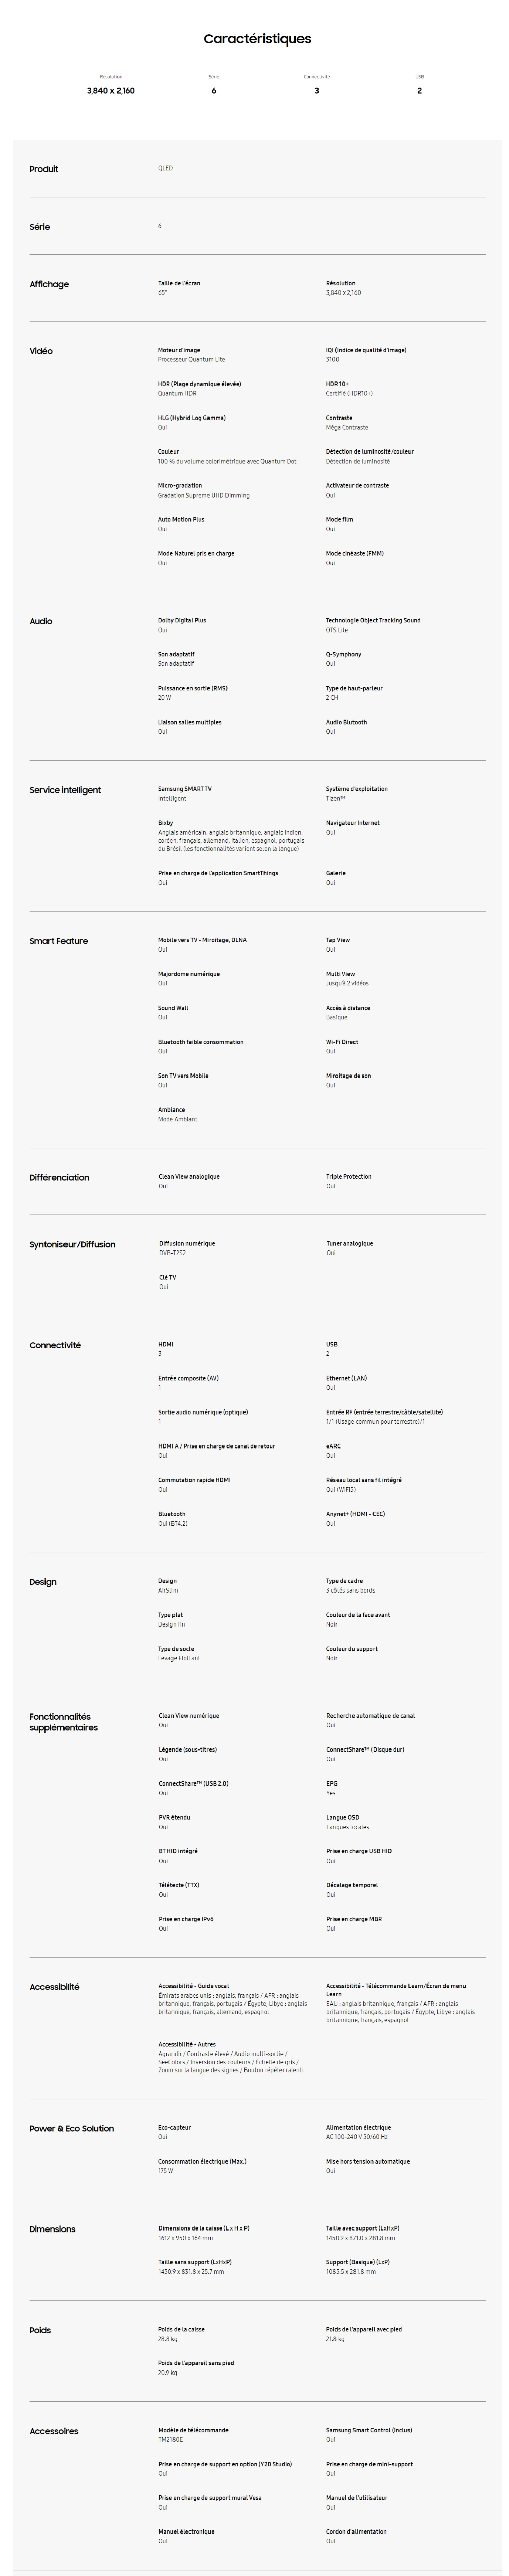This screenshot has height=2576, width=509.
Task: Click the Produit section heading
Action: click(44, 169)
